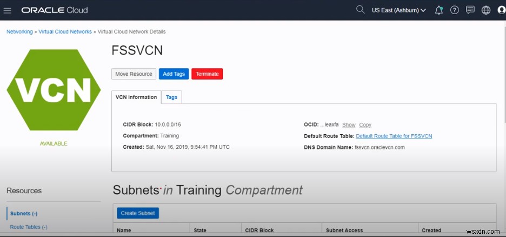Go to Networking breadcrumb link

[x=19, y=31]
